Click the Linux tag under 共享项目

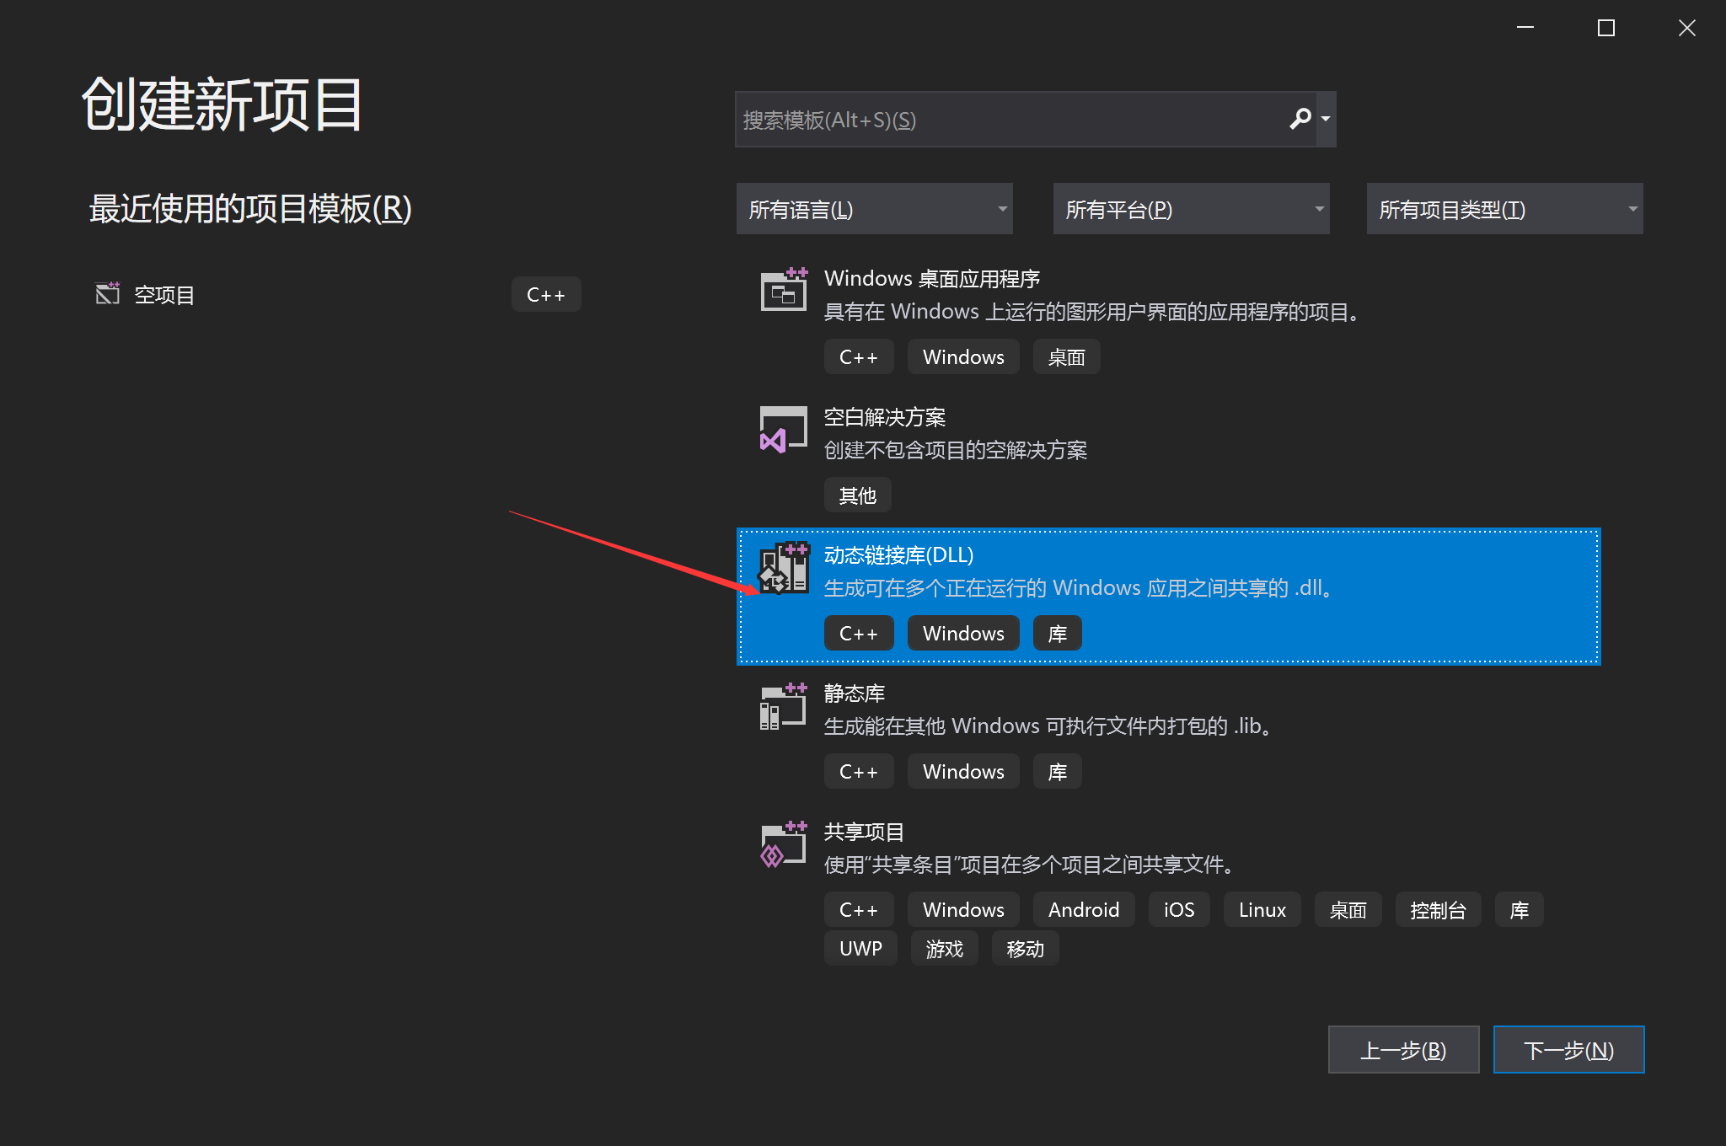[x=1262, y=910]
